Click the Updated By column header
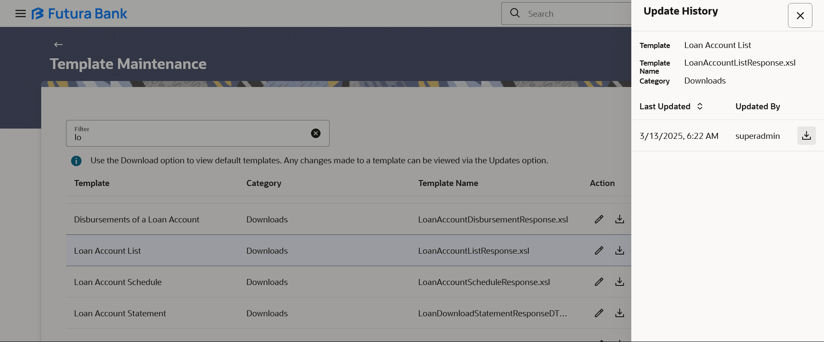 tap(758, 106)
